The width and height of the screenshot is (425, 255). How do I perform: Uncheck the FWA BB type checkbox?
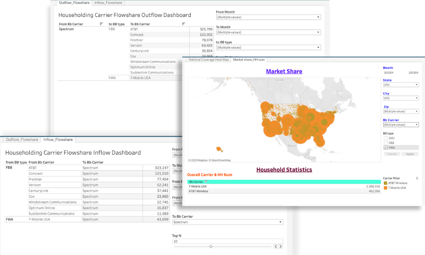click(386, 148)
